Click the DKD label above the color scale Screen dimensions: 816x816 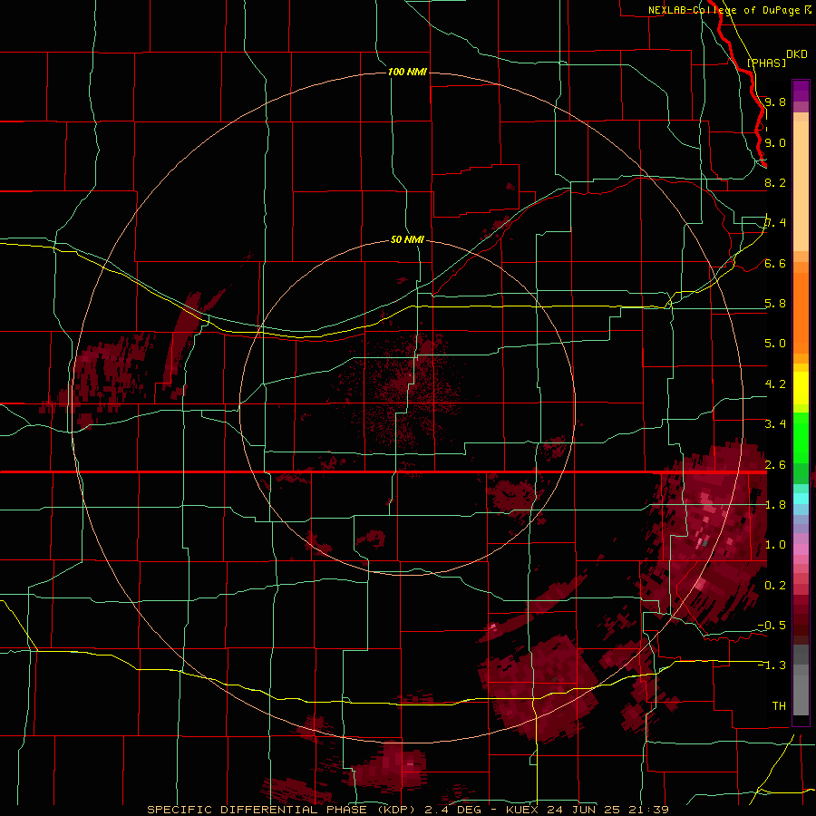click(x=797, y=54)
